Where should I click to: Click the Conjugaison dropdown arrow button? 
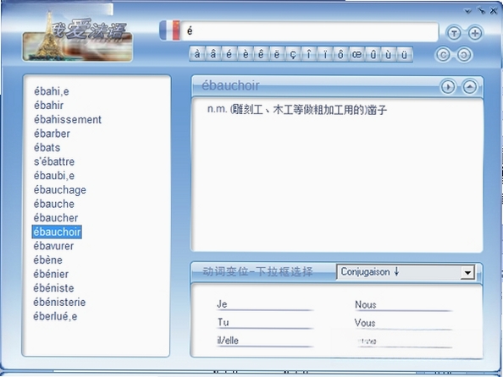tap(467, 272)
